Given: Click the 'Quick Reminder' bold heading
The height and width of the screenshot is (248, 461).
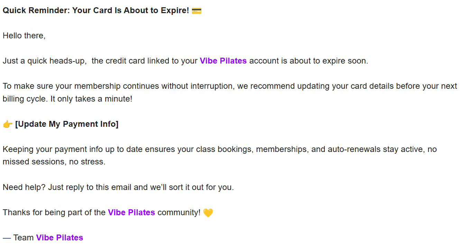Looking at the screenshot, I should [96, 11].
